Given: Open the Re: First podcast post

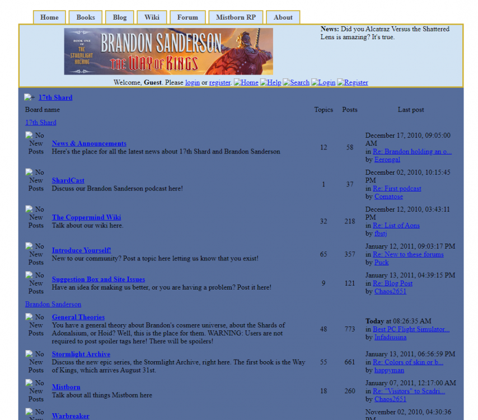Looking at the screenshot, I should coord(397,189).
